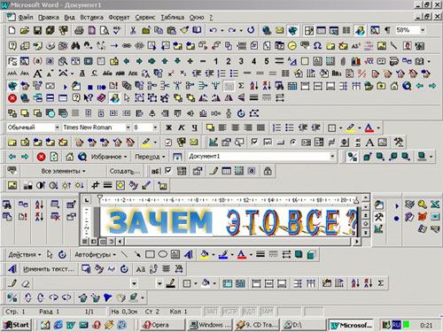This screenshot has width=443, height=332.
Task: Insert the Omega symbol icon
Action: (317, 46)
